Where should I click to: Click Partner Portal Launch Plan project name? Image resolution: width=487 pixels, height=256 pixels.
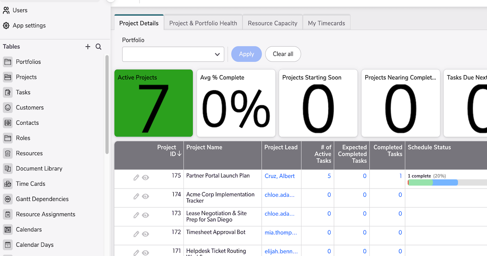[218, 176]
